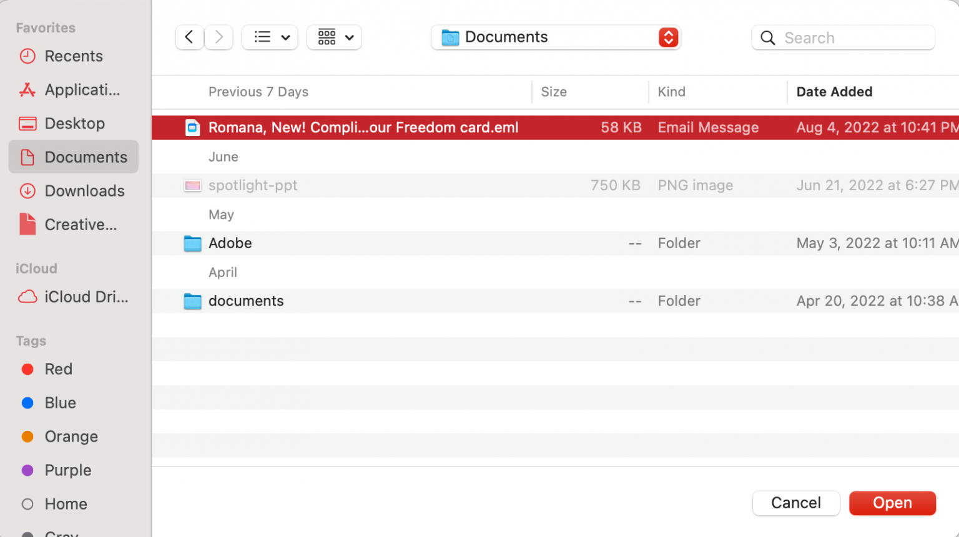The height and width of the screenshot is (537, 959).
Task: Go to the Downloads folder in the sidebar
Action: click(84, 191)
